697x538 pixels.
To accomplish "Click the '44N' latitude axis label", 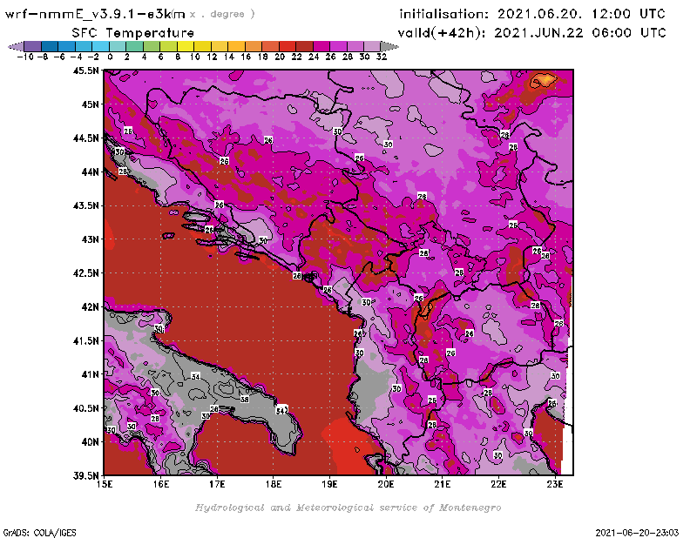I will tap(90, 171).
